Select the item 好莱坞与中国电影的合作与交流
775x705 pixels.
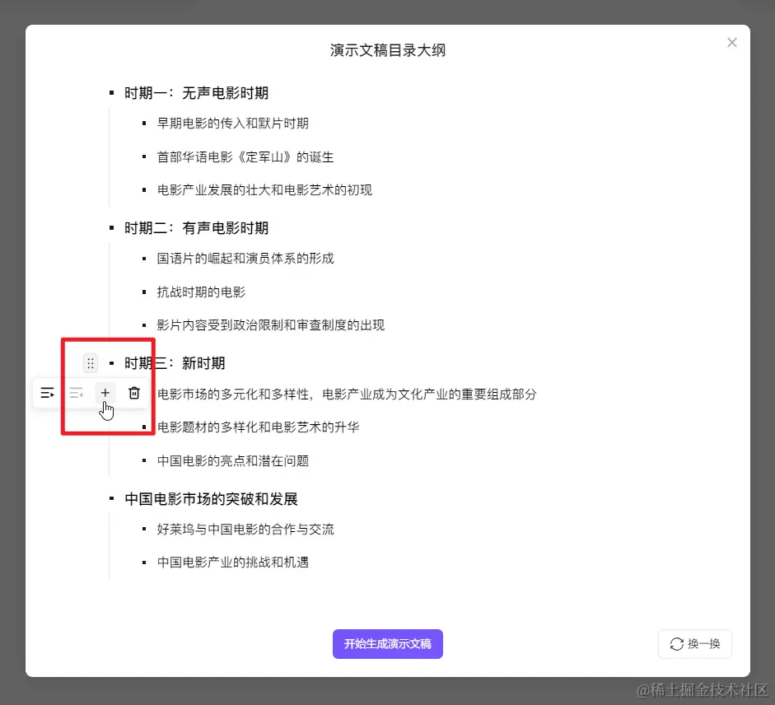click(244, 529)
